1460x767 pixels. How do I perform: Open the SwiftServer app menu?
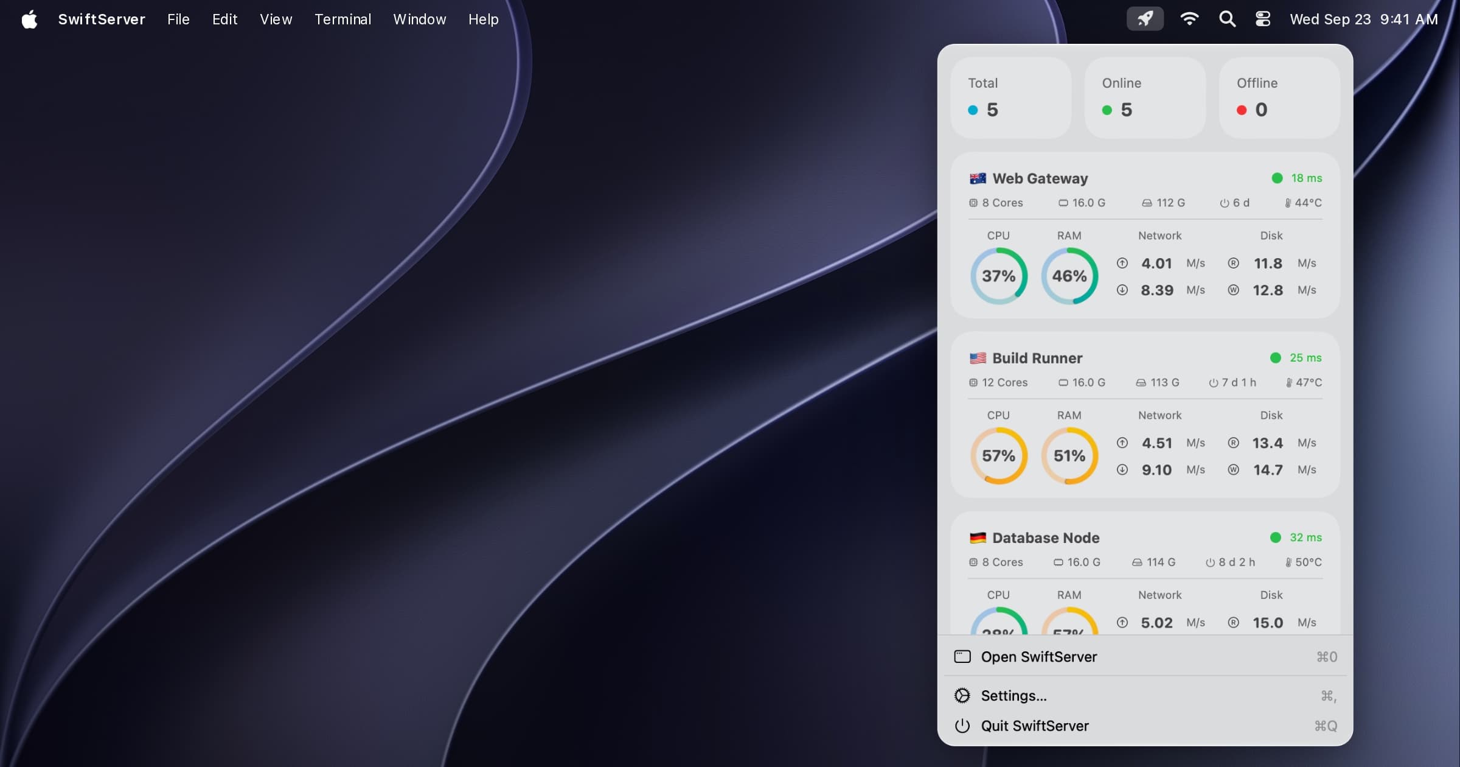(102, 19)
